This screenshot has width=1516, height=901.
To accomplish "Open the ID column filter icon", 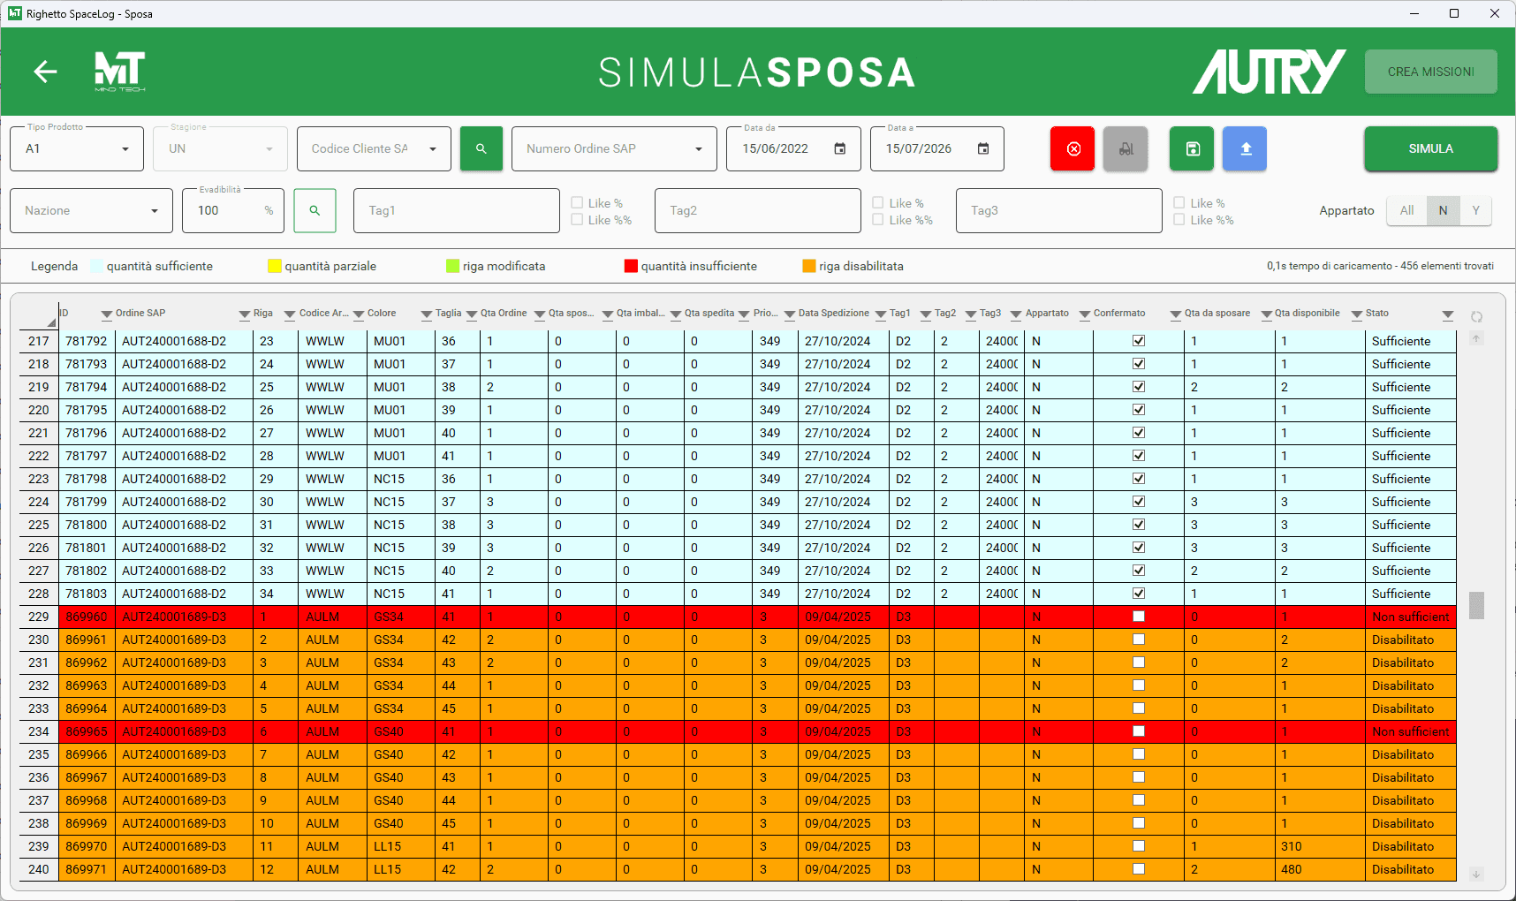I will [107, 314].
